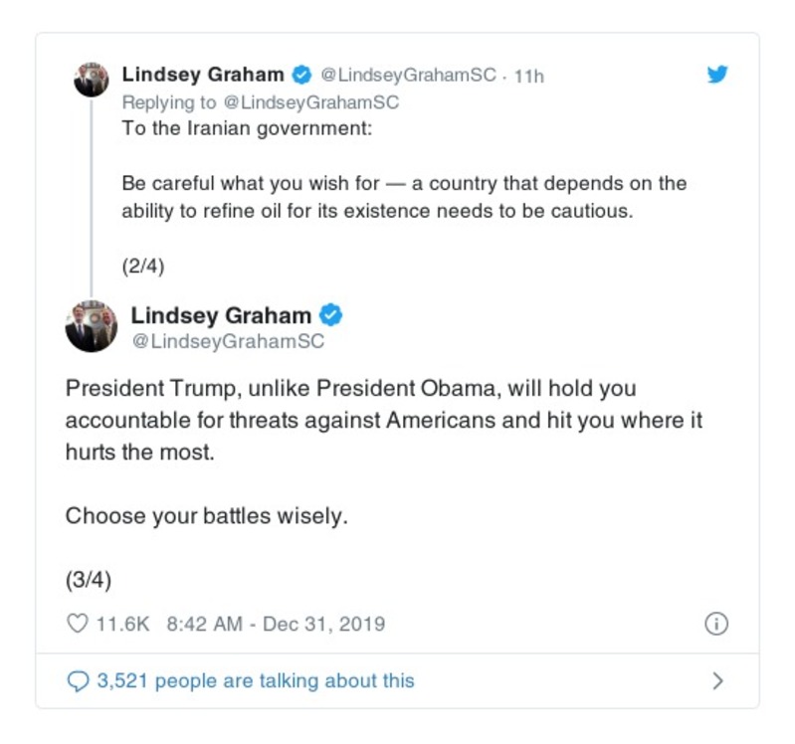Expand conversation with right chevron arrow
This screenshot has height=744, width=795.
coord(716,681)
